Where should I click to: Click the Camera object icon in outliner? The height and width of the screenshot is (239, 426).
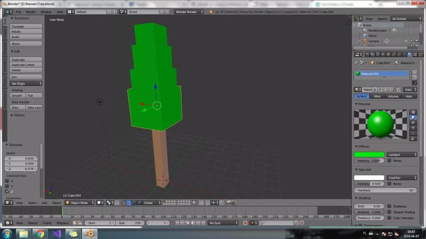[365, 41]
